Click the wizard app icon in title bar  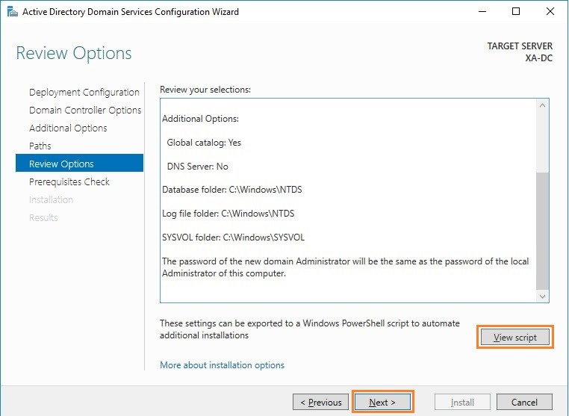click(x=12, y=12)
